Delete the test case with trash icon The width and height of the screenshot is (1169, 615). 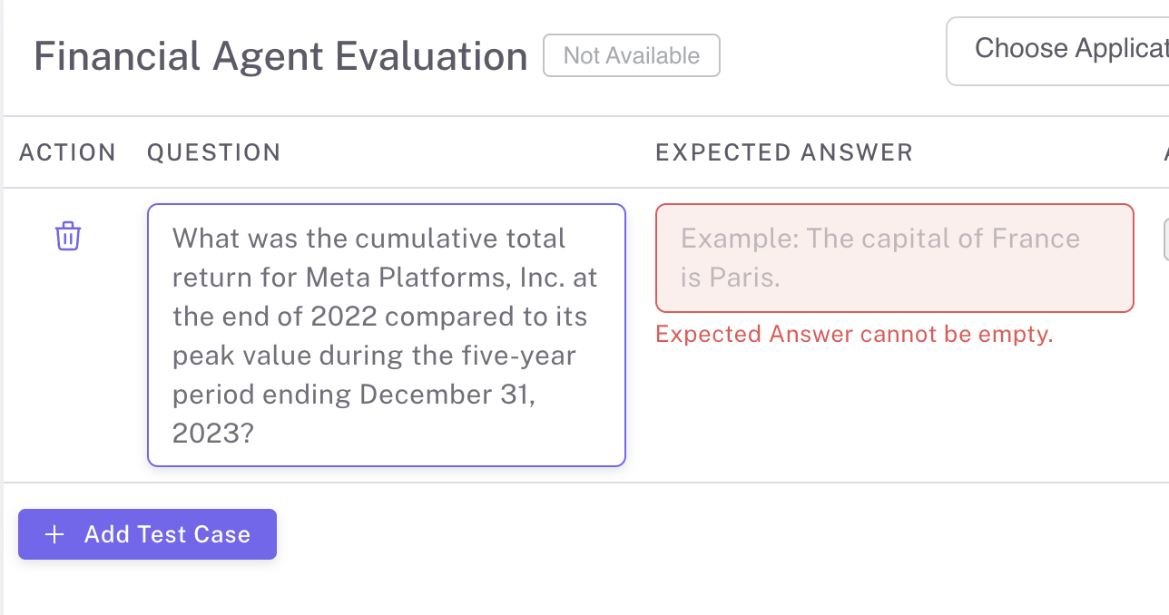68,236
